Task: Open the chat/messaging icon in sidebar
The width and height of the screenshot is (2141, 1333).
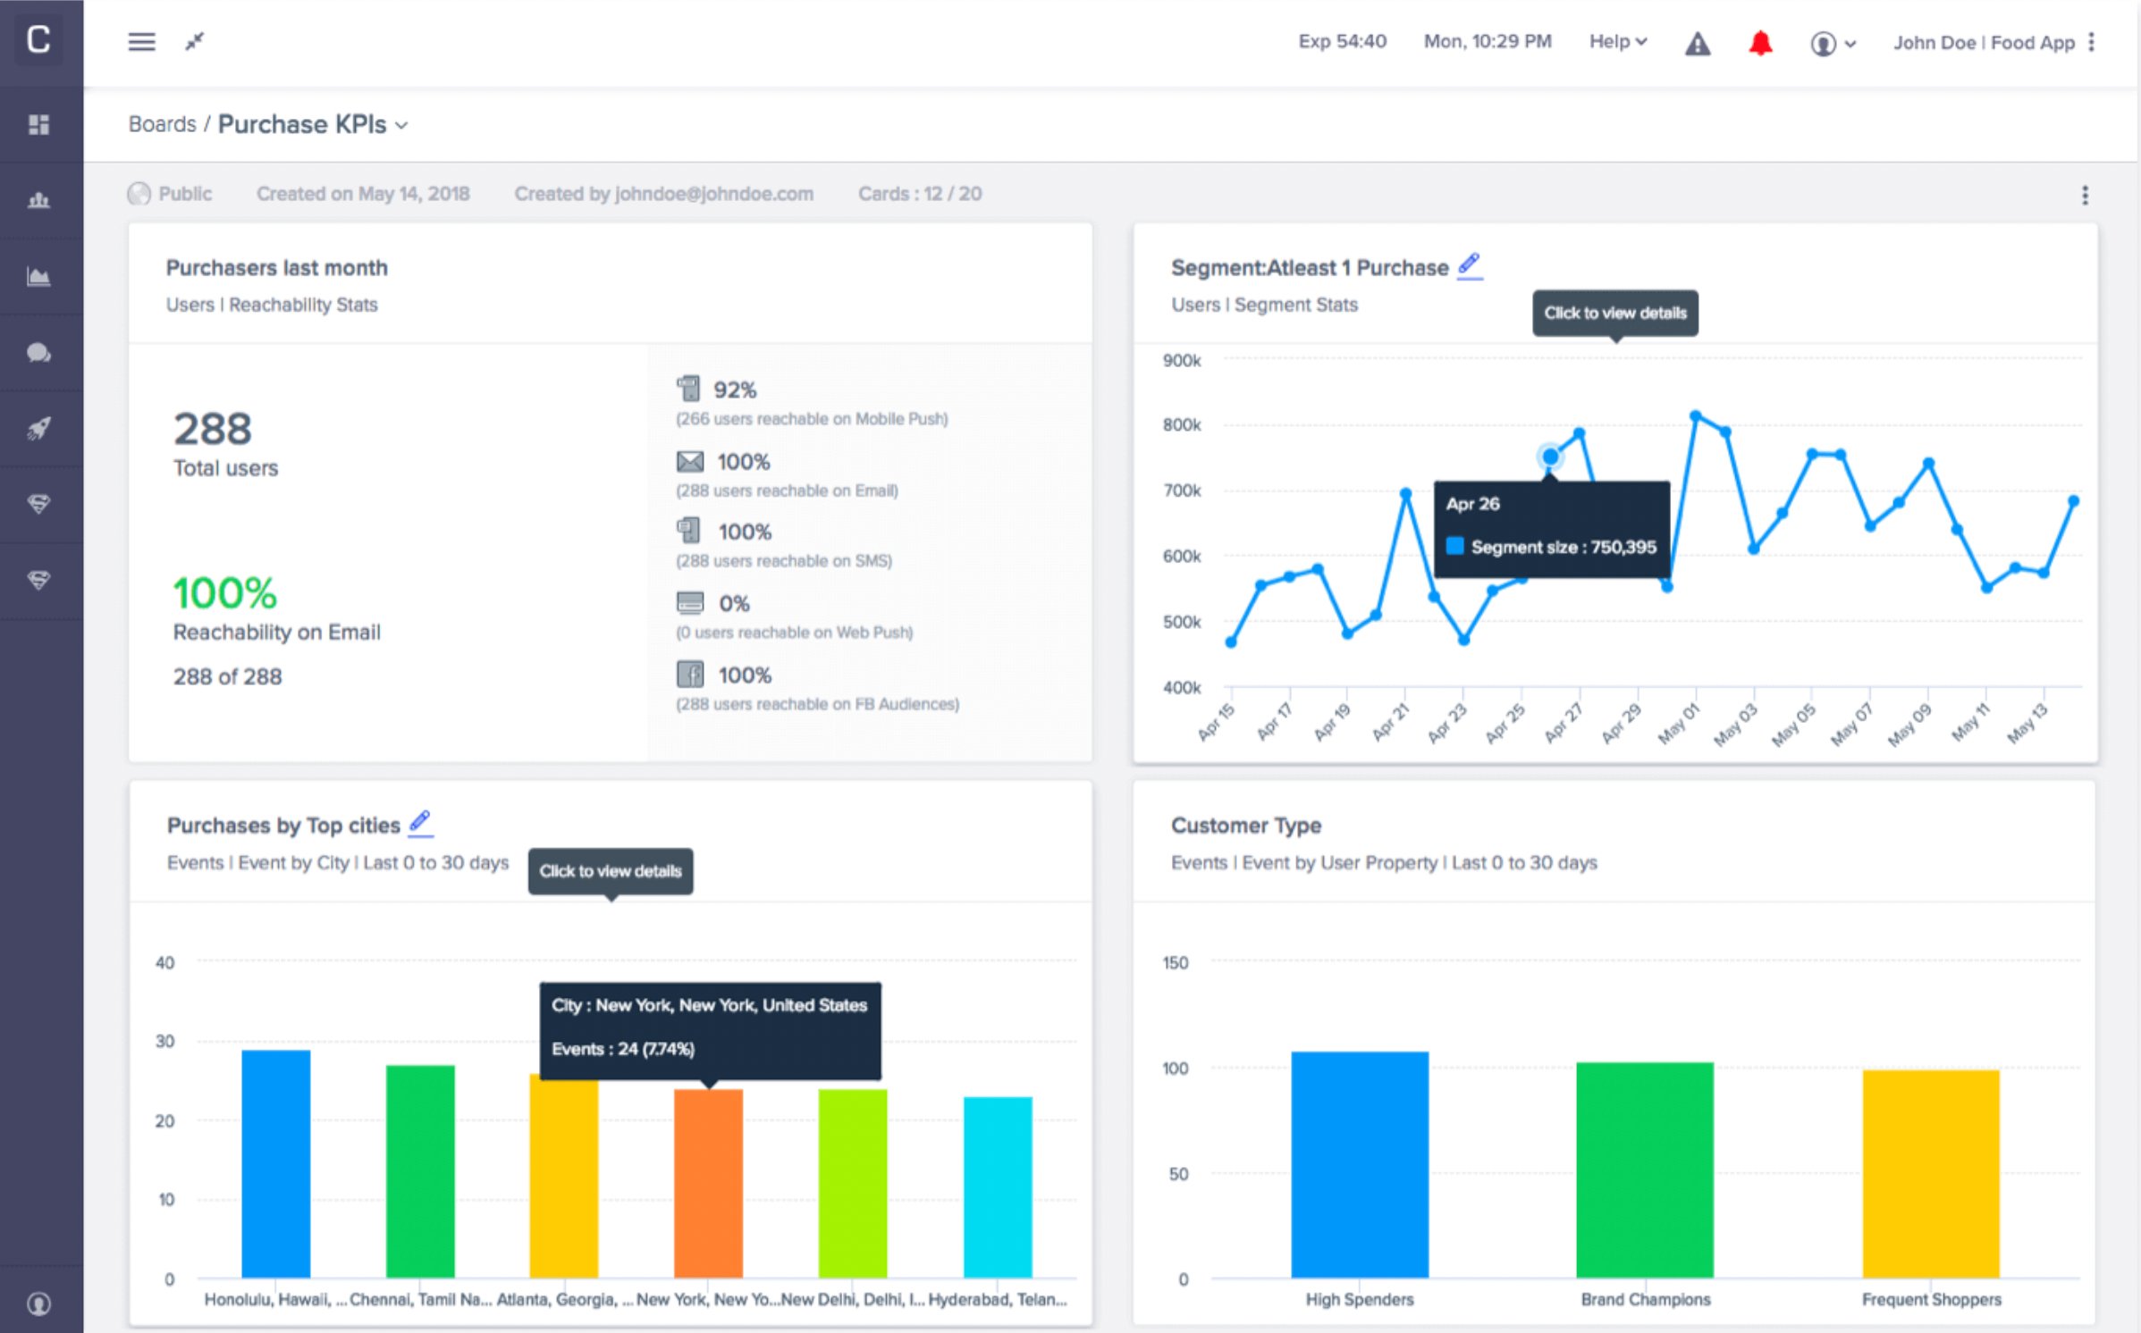Action: point(43,353)
